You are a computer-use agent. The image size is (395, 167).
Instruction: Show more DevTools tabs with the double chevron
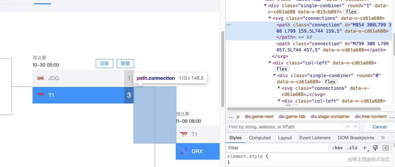pyautogui.click(x=383, y=138)
